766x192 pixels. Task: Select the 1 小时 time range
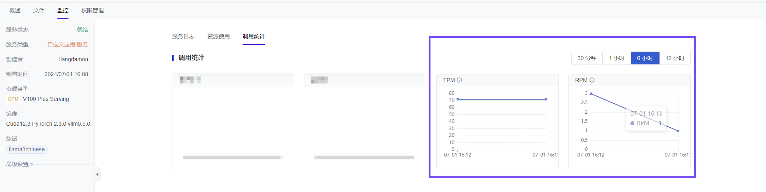point(616,58)
